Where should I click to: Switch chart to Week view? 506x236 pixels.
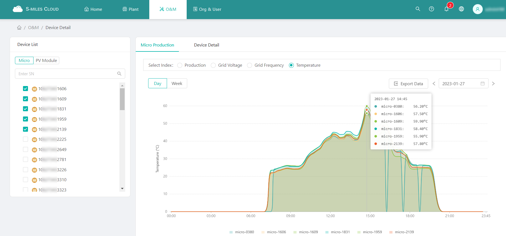point(177,83)
